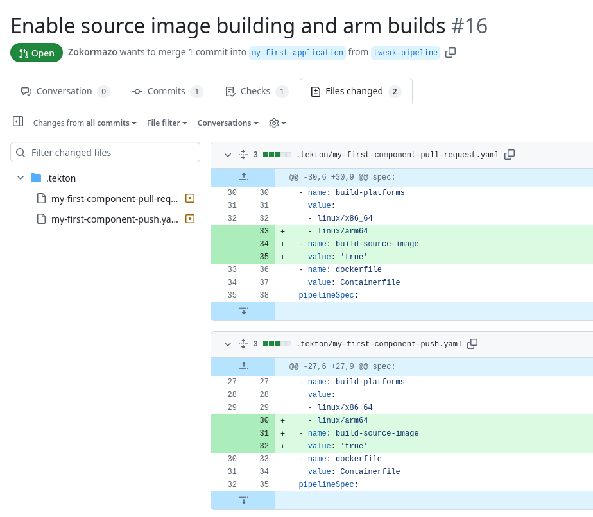Expand lines below hunk in push.yaml

pos(243,500)
